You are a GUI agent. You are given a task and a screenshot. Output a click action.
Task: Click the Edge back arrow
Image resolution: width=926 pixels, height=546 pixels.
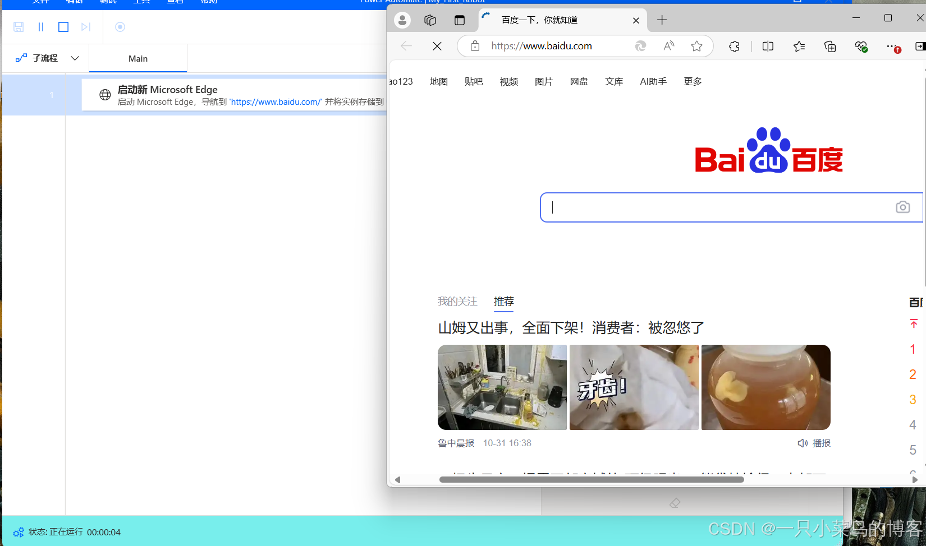(406, 46)
